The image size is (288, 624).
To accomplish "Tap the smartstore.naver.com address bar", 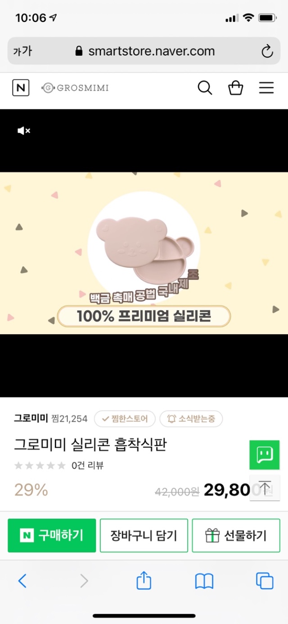I will tap(144, 51).
